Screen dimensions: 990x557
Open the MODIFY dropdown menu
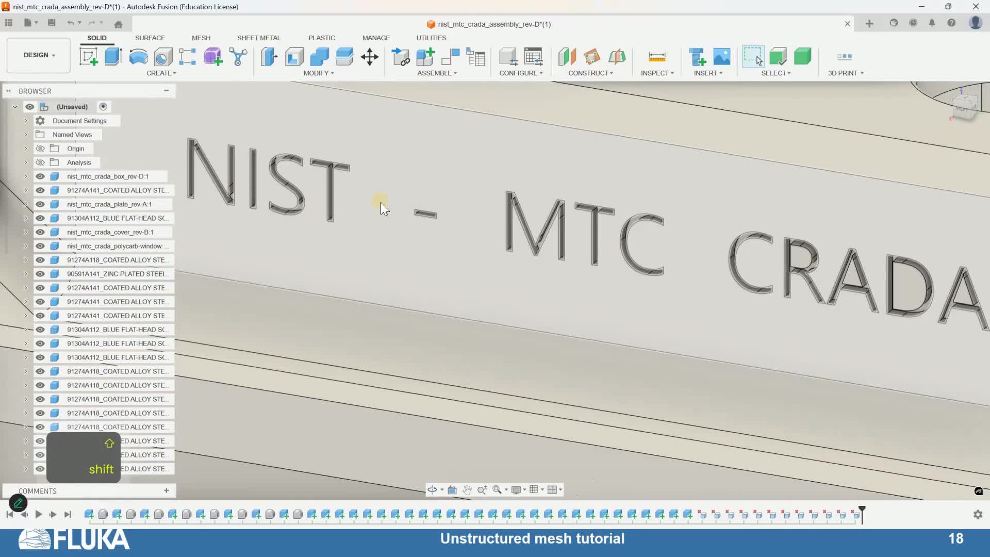(x=319, y=73)
